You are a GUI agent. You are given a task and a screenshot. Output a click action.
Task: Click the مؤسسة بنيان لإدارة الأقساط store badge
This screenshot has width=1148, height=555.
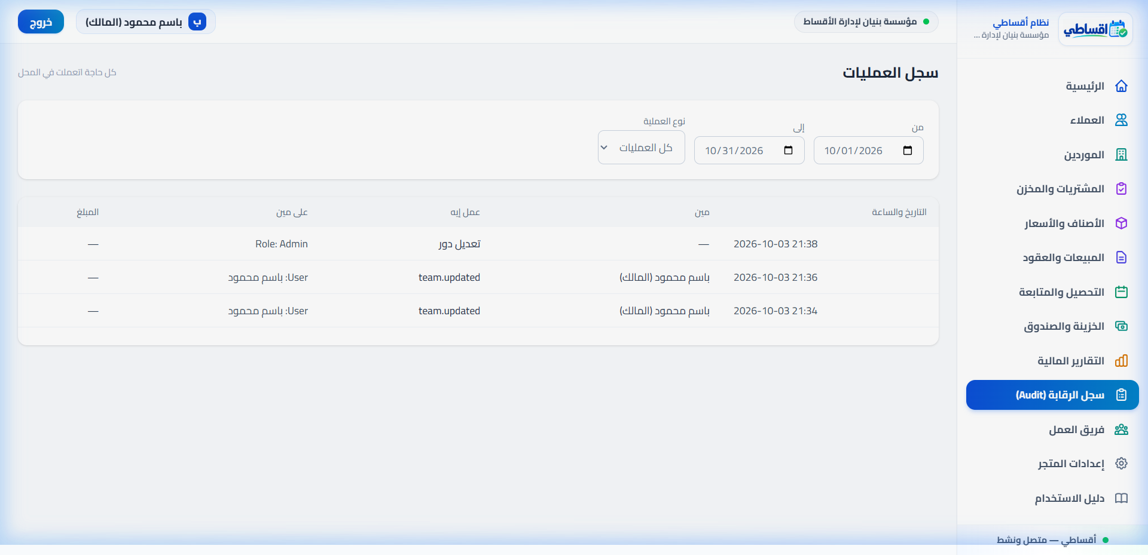866,22
